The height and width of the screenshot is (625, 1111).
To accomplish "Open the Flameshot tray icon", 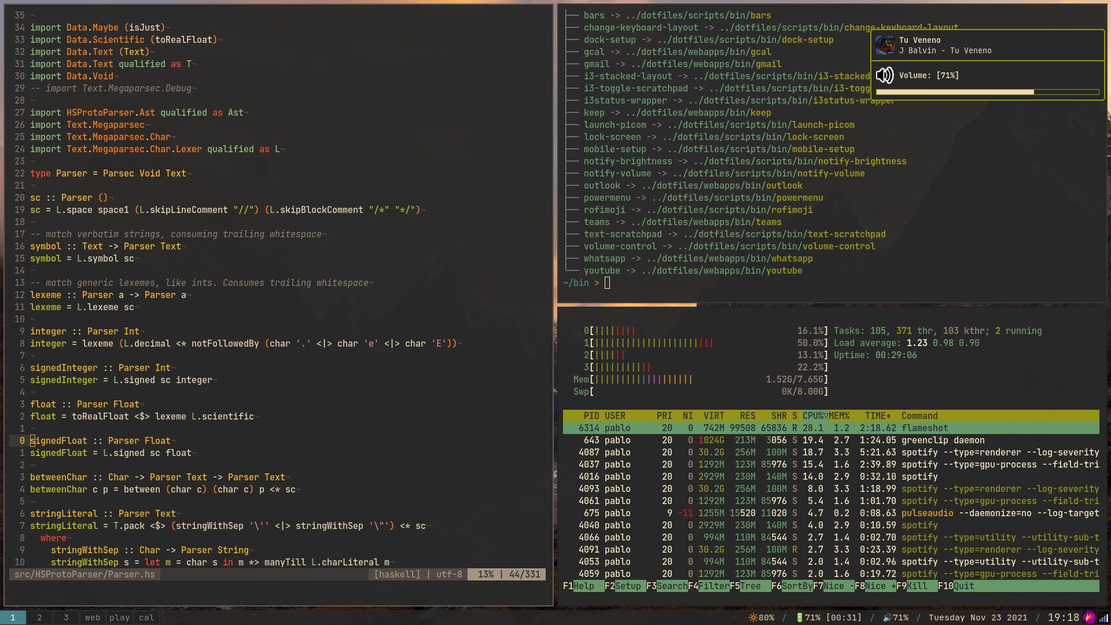I will click(x=1089, y=617).
